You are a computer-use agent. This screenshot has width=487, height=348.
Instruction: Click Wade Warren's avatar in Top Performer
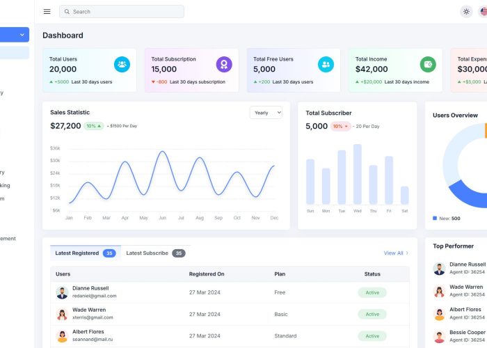pos(439,291)
